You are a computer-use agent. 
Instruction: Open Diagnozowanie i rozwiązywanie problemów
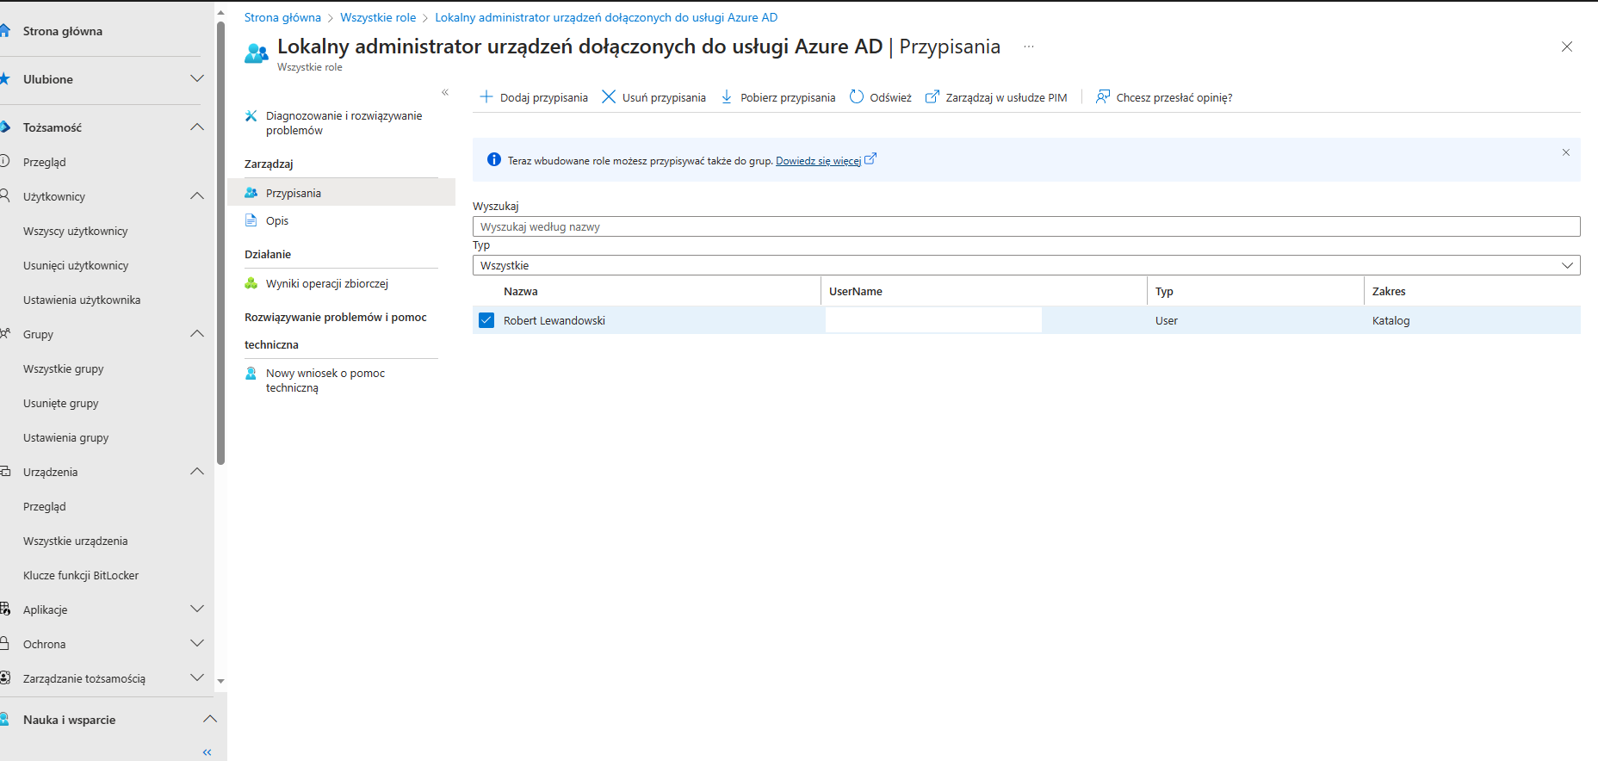point(344,123)
